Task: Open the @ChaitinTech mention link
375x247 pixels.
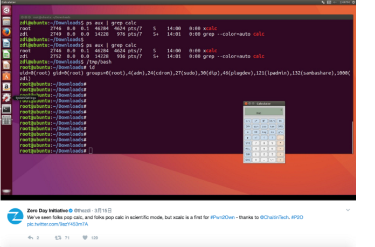Action: tap(276, 216)
